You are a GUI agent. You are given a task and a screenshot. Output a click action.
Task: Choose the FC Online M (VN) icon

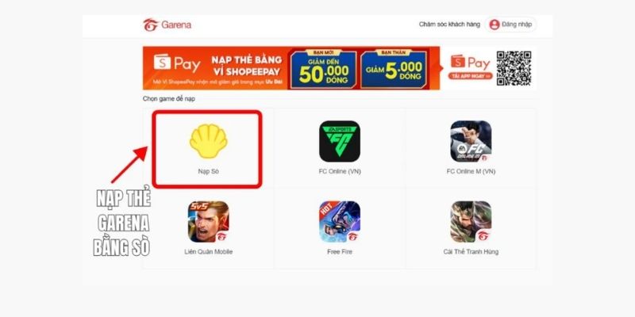tap(471, 141)
